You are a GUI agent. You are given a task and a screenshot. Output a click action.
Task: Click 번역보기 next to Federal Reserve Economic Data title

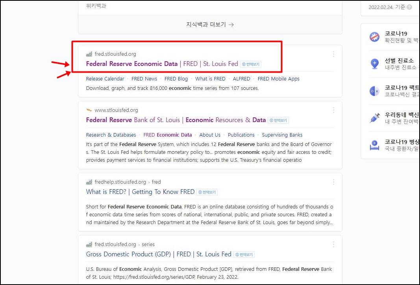point(251,64)
